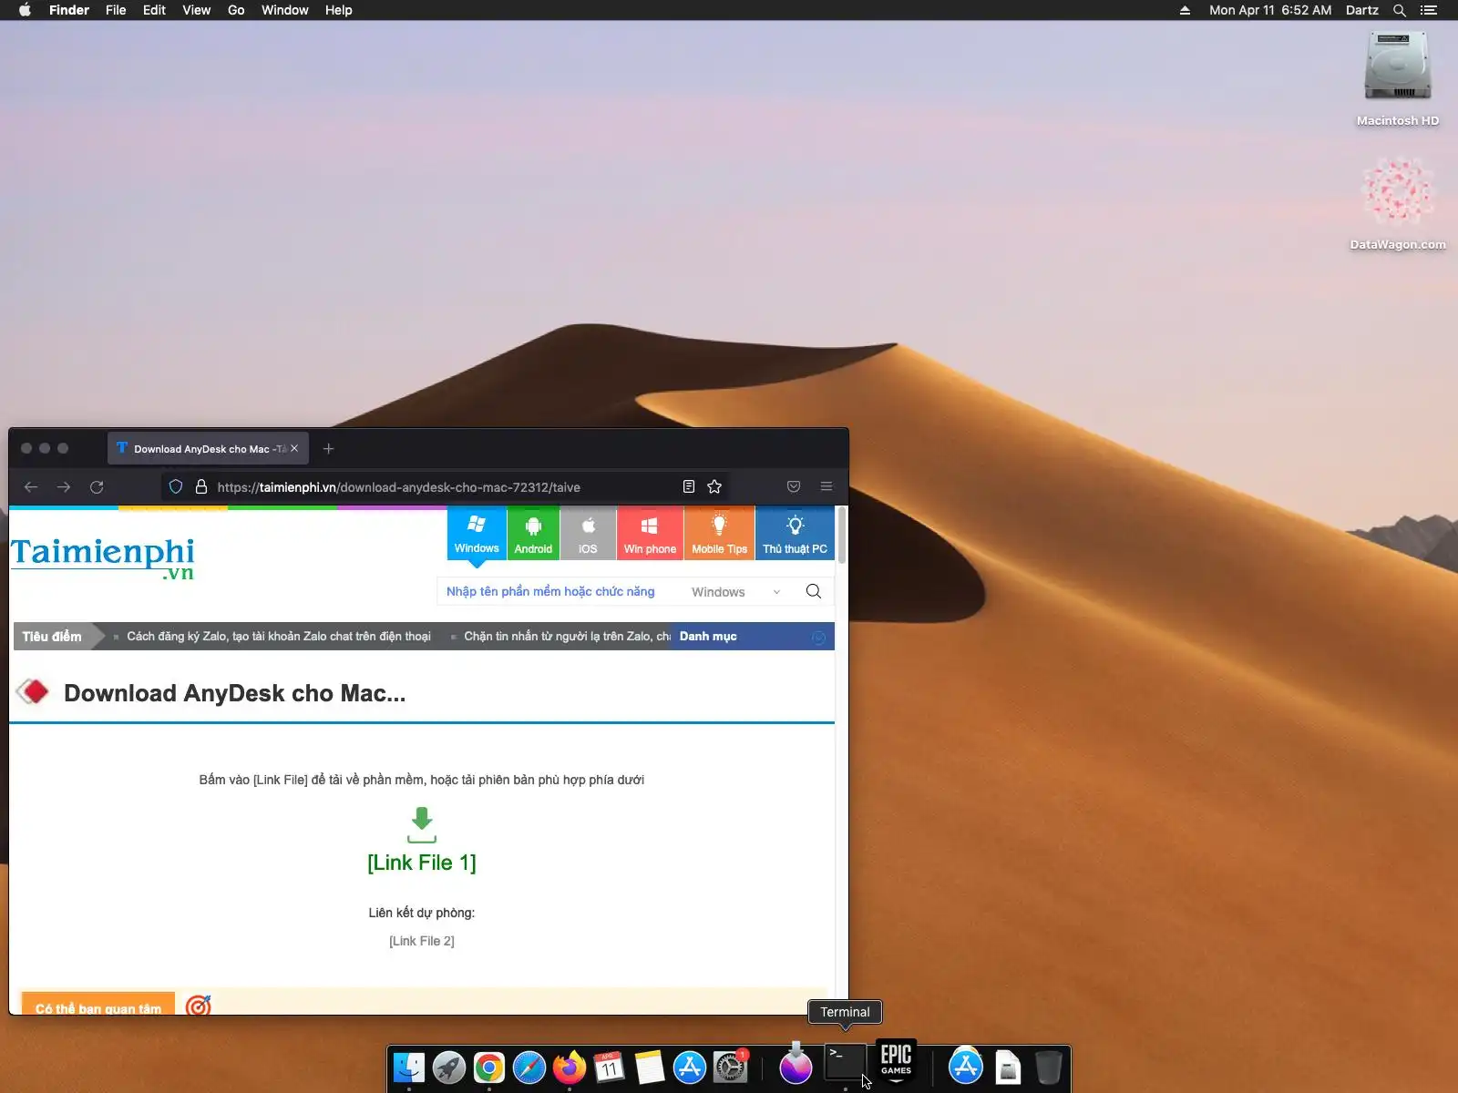Open the App Store icon beside Notes

[690, 1067]
